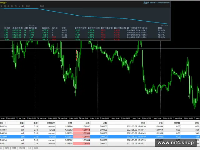Switch statistics to the 月 (month) period

[x=5, y=6]
